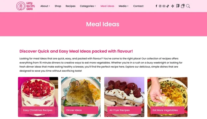Open the Easy Christmas Recipes card
Viewport: 207px width, 119px height.
point(38,97)
